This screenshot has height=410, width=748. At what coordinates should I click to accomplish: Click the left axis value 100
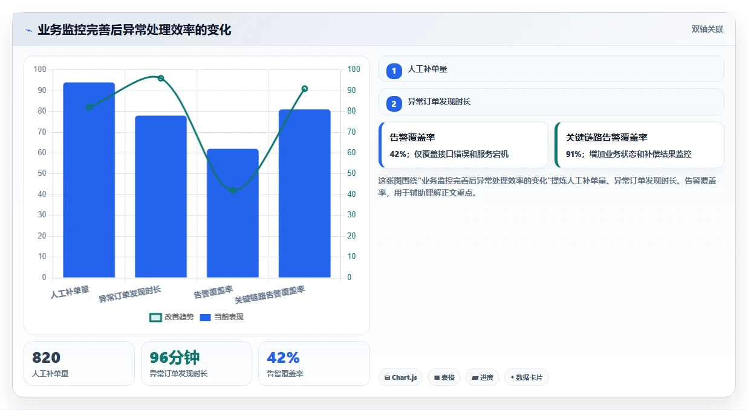[40, 69]
